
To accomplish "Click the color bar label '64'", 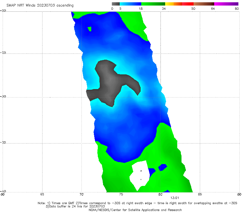I will point(213,9).
